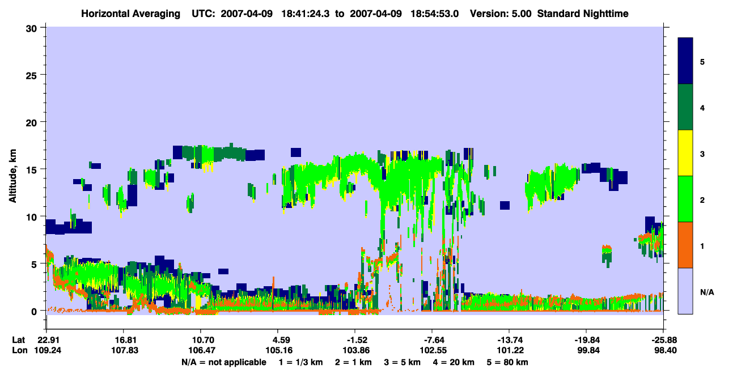The width and height of the screenshot is (737, 378).
Task: Click 'N/A = not applicable' footnote text
Action: click(x=223, y=362)
